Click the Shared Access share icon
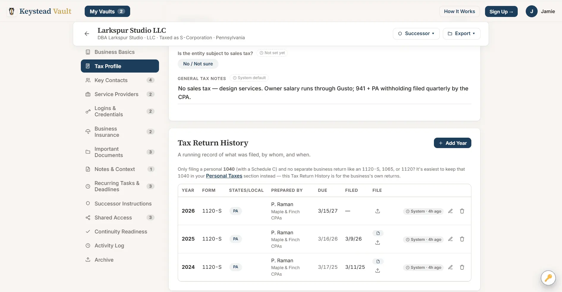Viewport: 562px width, 292px height. tap(88, 218)
